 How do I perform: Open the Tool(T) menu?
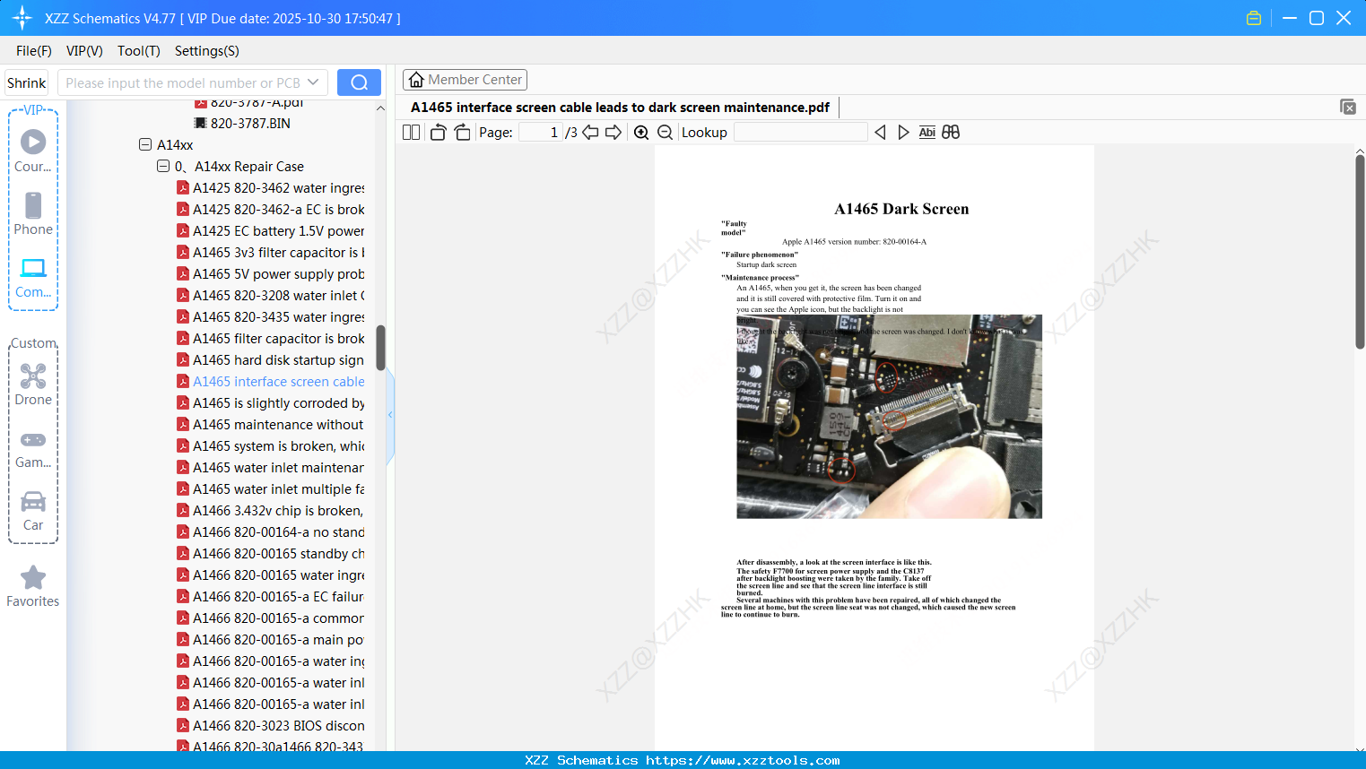[139, 51]
